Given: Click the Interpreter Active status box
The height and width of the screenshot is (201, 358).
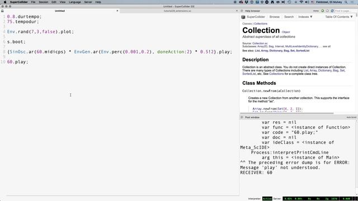Looking at the screenshot, I should click(x=267, y=199).
